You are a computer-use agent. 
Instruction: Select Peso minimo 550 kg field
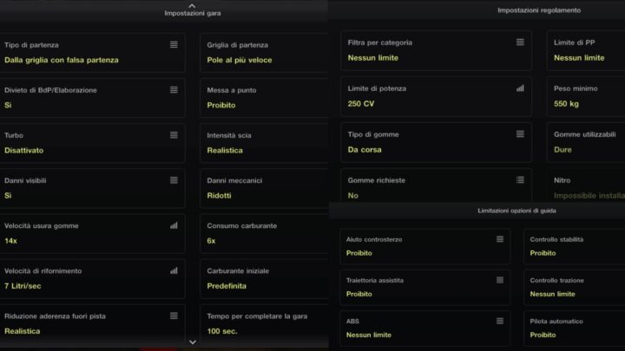(586, 96)
